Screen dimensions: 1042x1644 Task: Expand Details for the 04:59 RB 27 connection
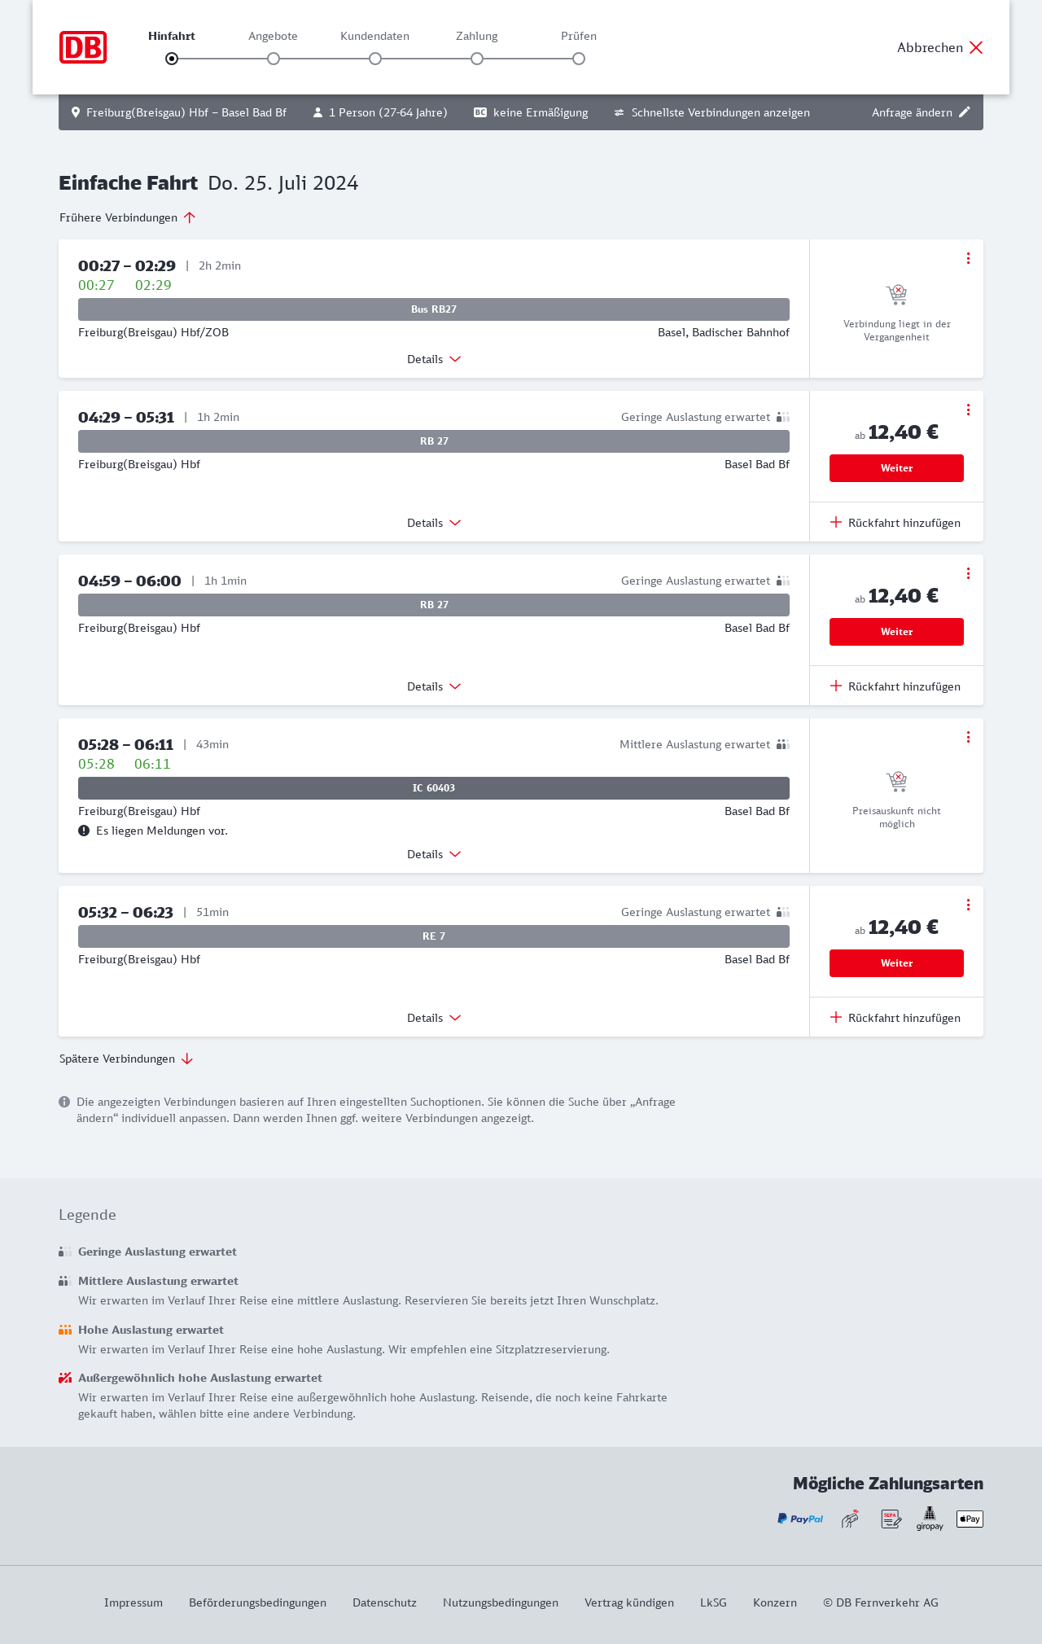(x=434, y=686)
